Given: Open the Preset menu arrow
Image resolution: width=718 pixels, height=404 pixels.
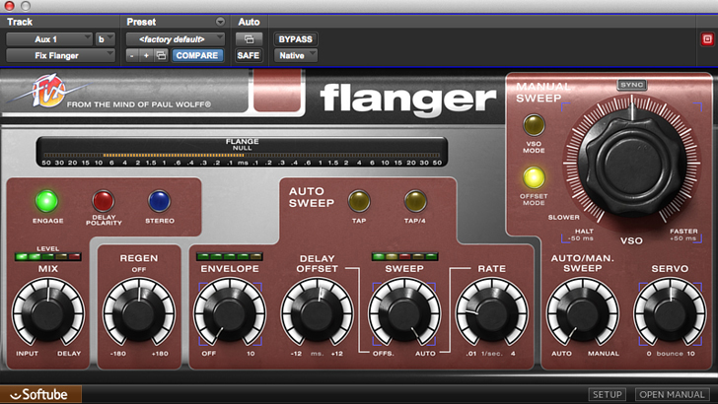Looking at the screenshot, I should click(x=220, y=22).
